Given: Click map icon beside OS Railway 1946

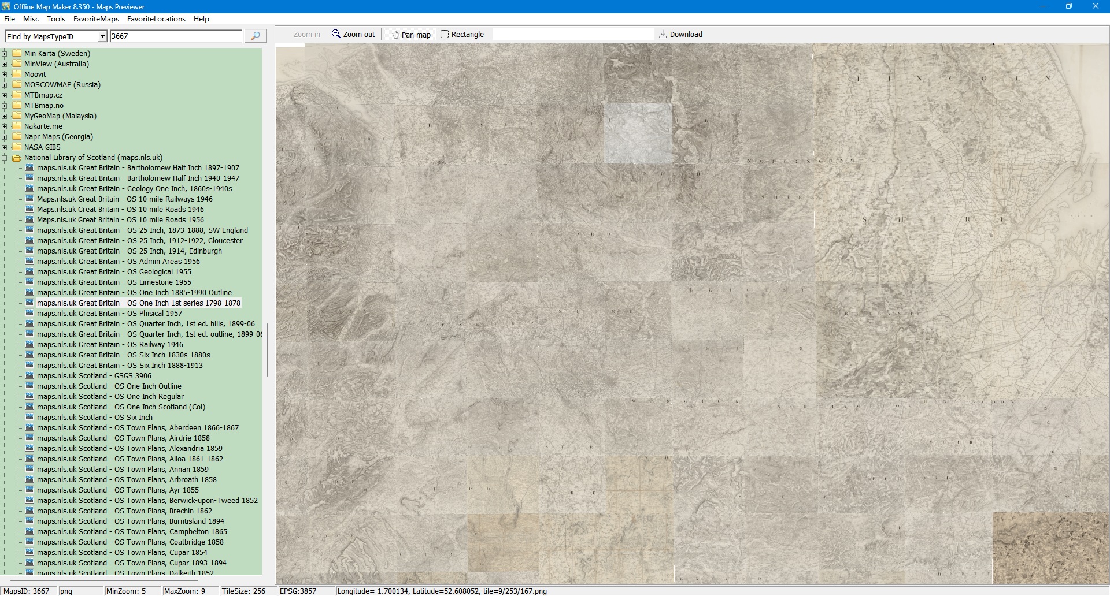Looking at the screenshot, I should point(29,344).
